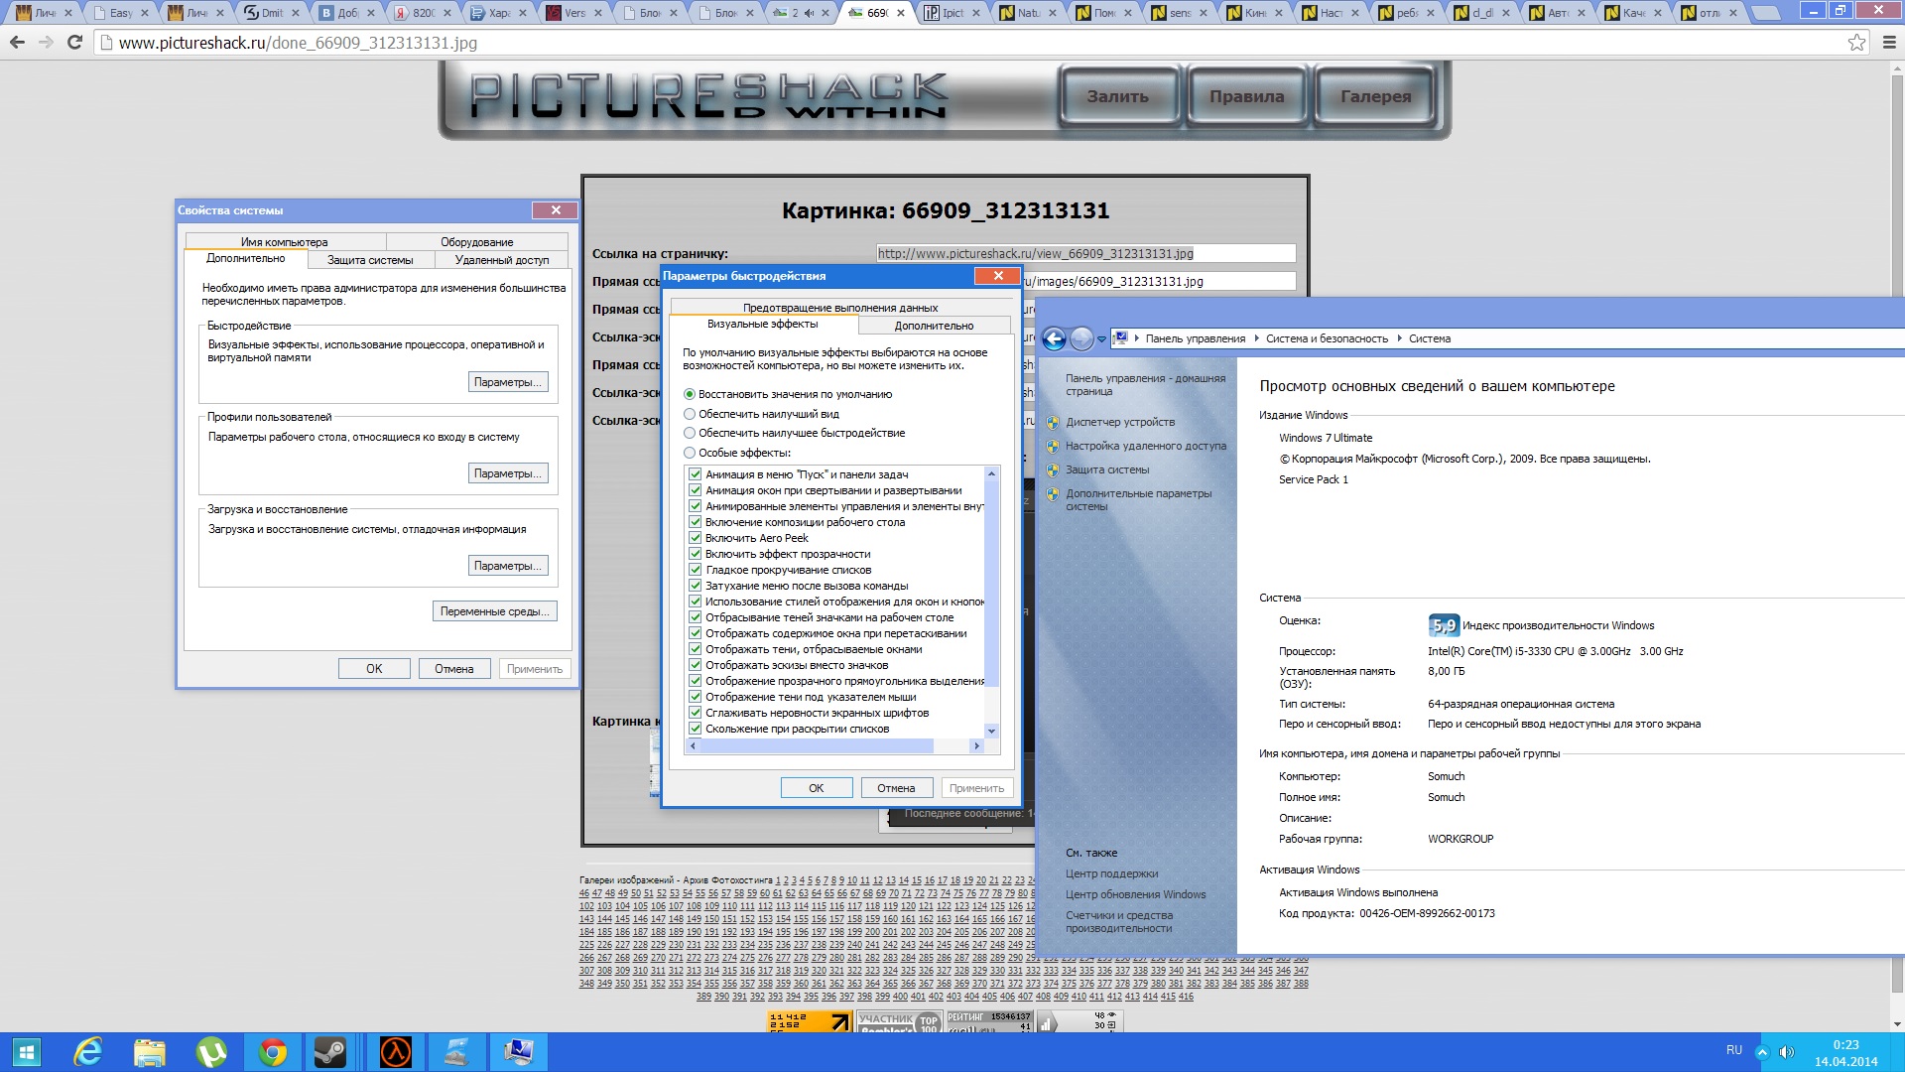
Task: Click the 5,9 performance index badge
Action: 1444,625
